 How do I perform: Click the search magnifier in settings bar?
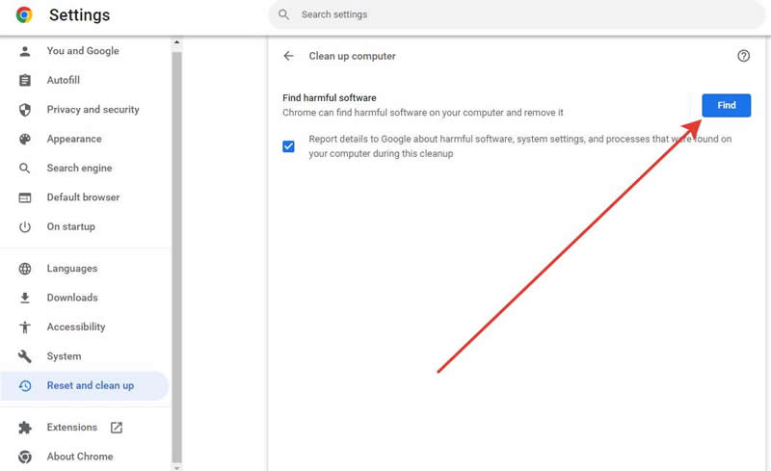(x=283, y=14)
